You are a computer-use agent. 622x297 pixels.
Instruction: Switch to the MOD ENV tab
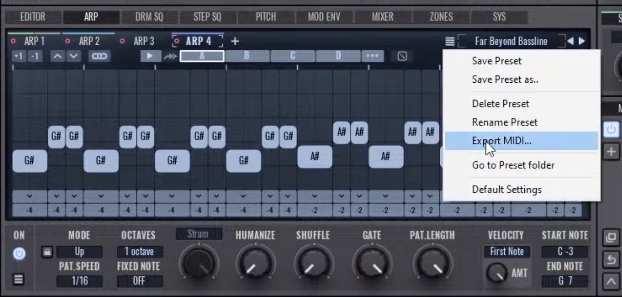point(324,17)
